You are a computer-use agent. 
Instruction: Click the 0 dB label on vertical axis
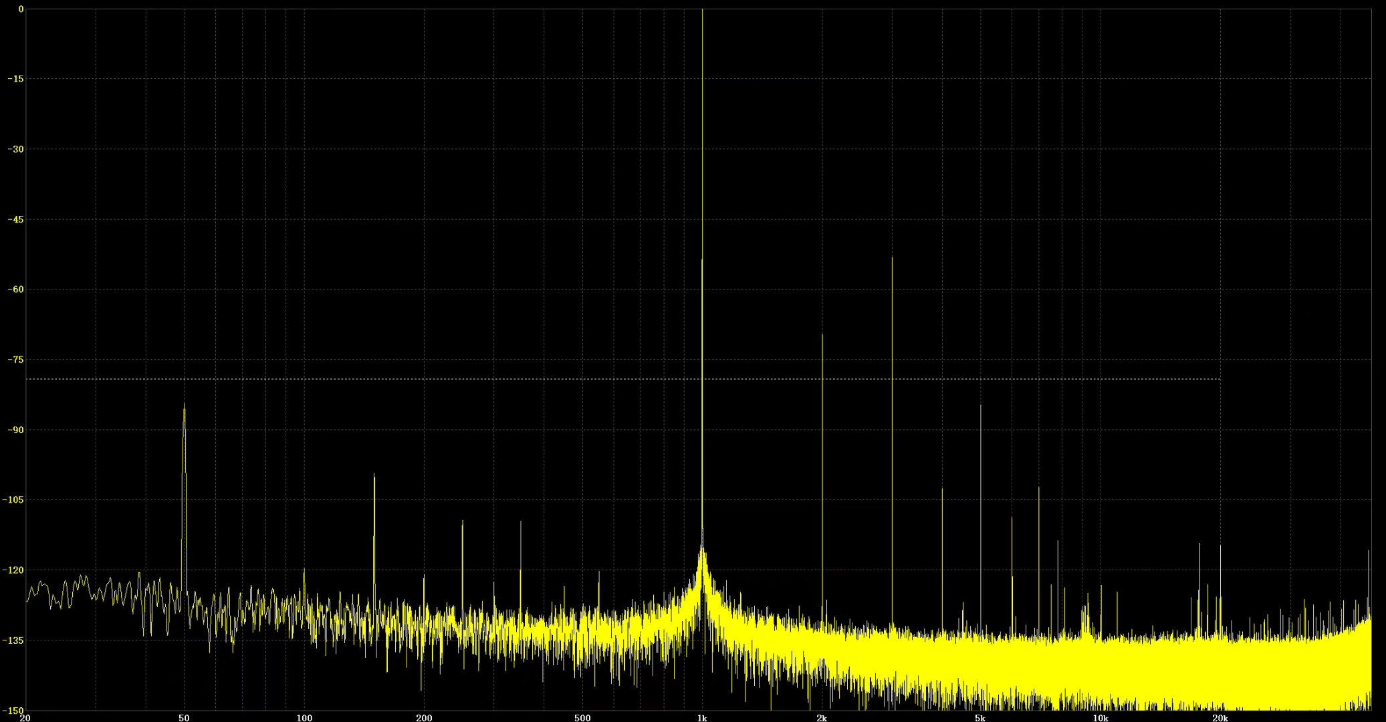pyautogui.click(x=21, y=9)
